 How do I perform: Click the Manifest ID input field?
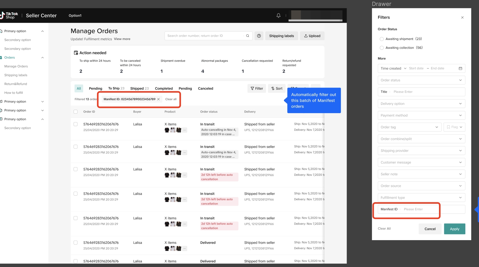coord(421,209)
